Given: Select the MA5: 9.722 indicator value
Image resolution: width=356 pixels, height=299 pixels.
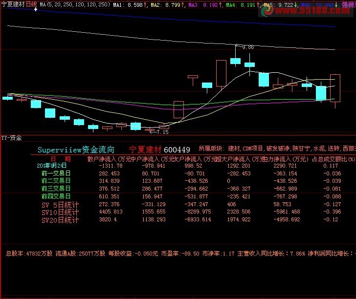Looking at the screenshot, I should coord(280,5).
